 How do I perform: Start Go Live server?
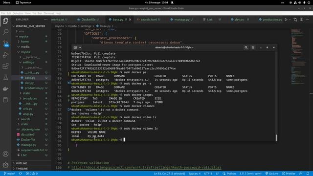click(271, 174)
